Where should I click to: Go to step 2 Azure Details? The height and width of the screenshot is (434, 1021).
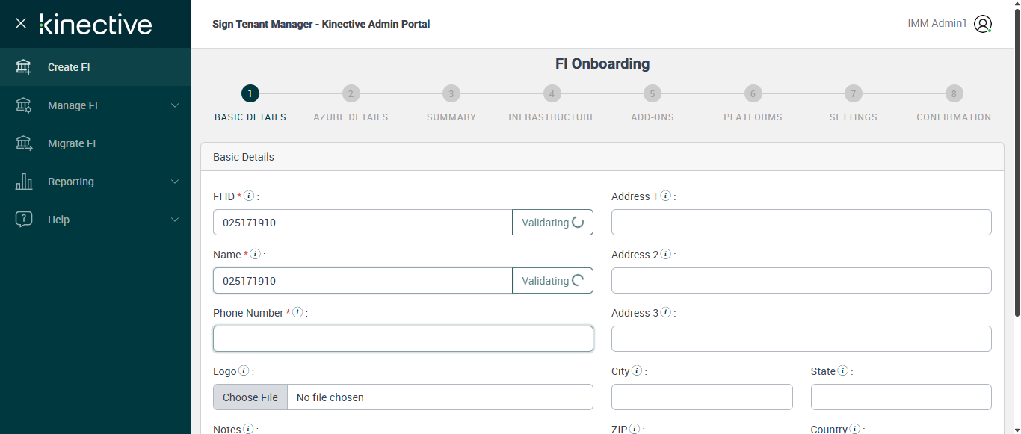click(x=351, y=94)
